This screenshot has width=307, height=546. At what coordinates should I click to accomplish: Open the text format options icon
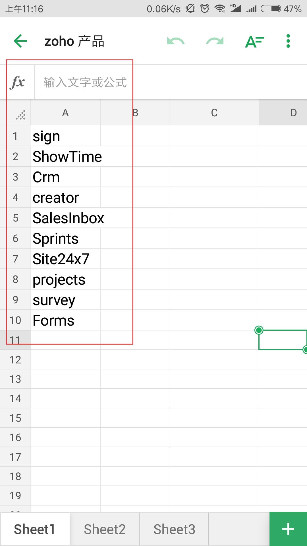[x=254, y=42]
